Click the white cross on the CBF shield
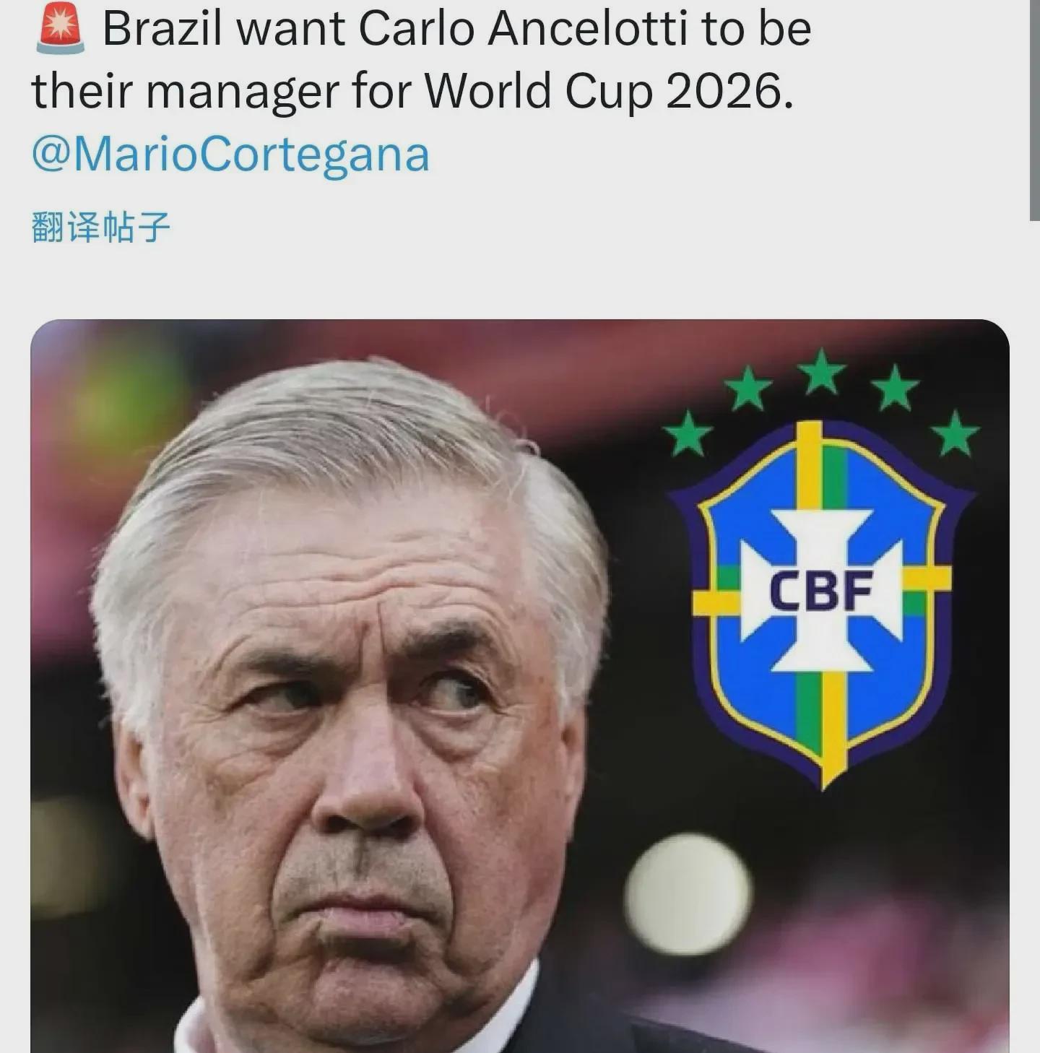This screenshot has width=1040, height=1053. (822, 590)
